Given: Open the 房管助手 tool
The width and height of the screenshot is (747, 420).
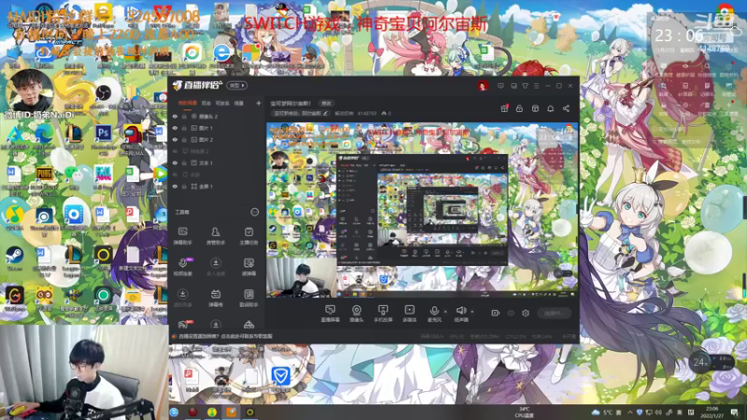Looking at the screenshot, I should point(216,235).
